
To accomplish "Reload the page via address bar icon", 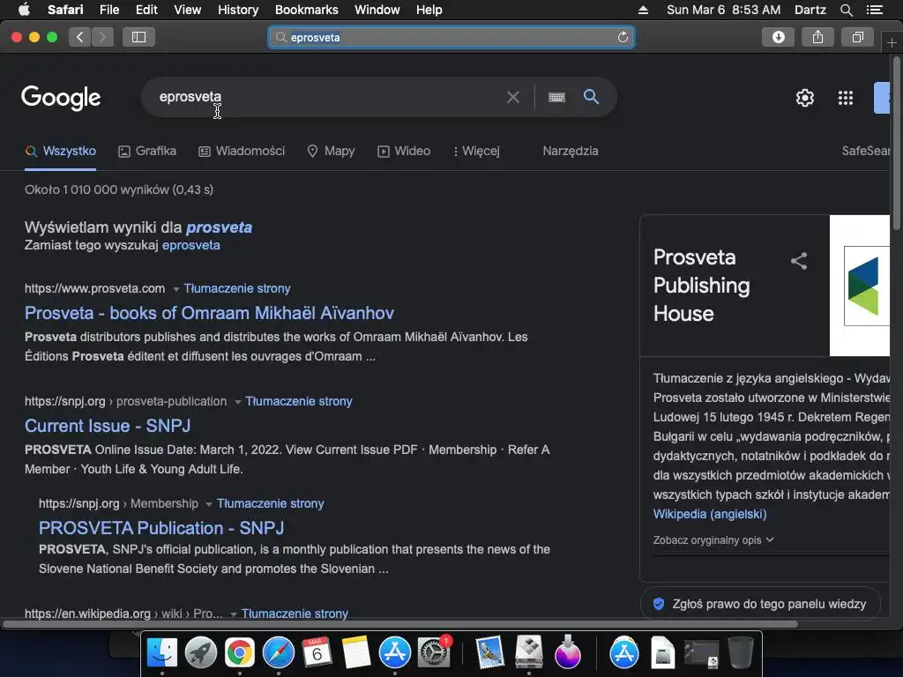I will pos(623,37).
